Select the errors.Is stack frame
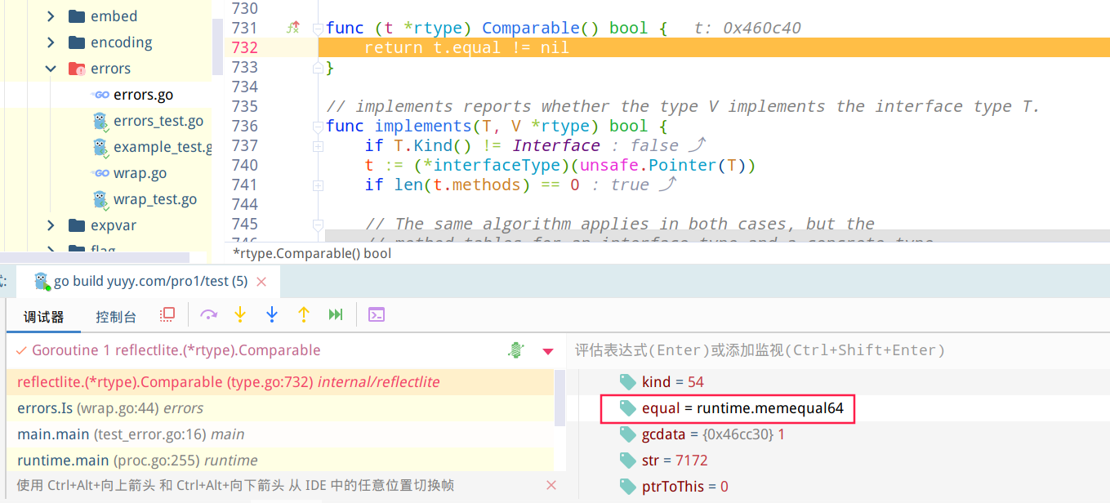 (110, 408)
